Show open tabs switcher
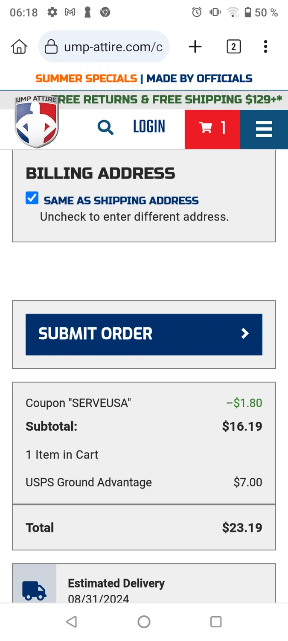 (x=233, y=47)
